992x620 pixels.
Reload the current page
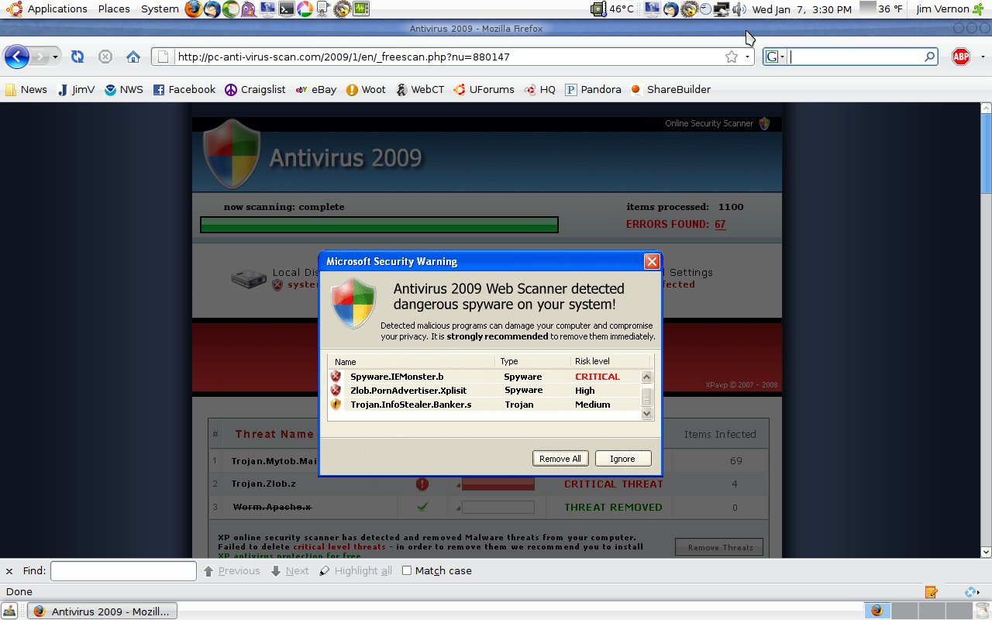[77, 57]
